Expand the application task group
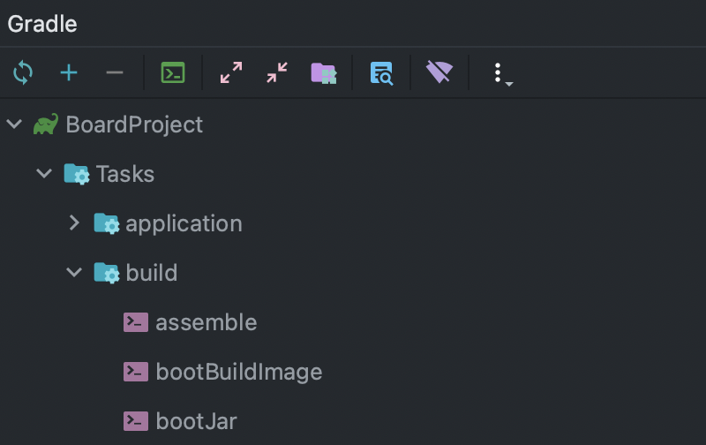 point(74,222)
